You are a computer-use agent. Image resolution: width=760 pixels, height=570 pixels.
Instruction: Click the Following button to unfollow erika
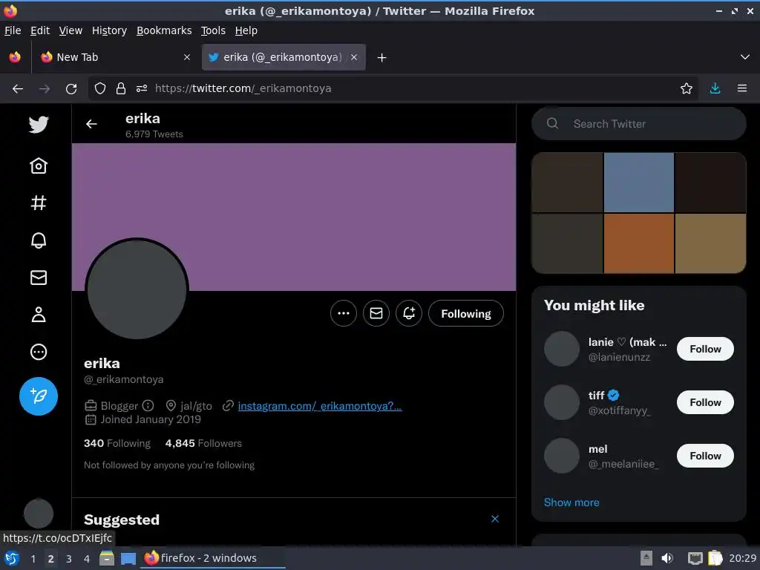[x=466, y=314]
